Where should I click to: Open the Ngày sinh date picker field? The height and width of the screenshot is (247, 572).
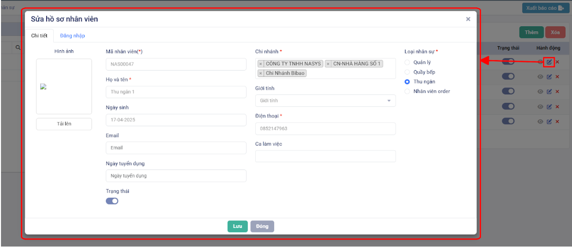176,120
